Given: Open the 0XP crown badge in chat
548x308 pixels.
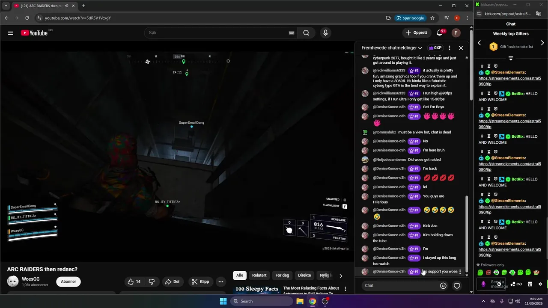Looking at the screenshot, I should click(435, 48).
